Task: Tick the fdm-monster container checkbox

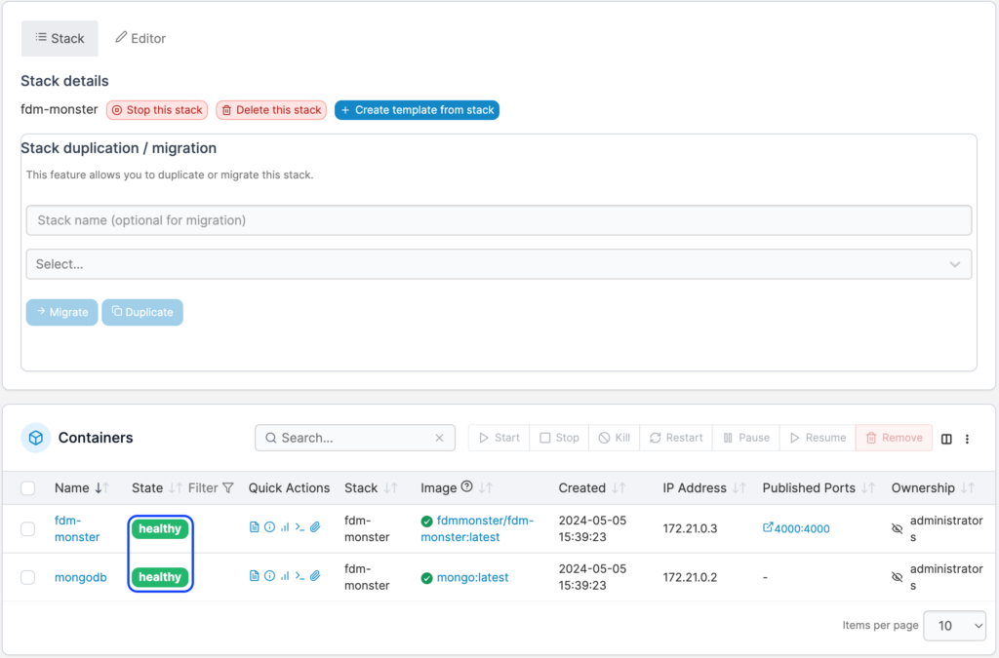Action: click(28, 526)
